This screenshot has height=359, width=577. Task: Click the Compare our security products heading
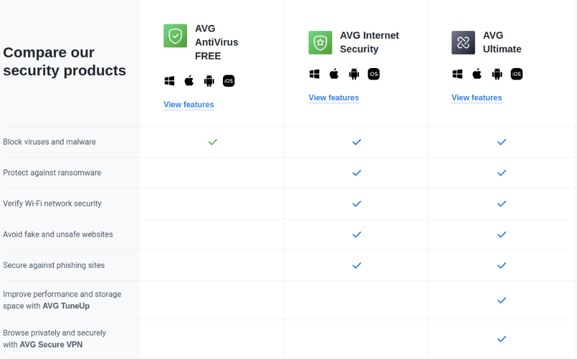click(x=64, y=61)
